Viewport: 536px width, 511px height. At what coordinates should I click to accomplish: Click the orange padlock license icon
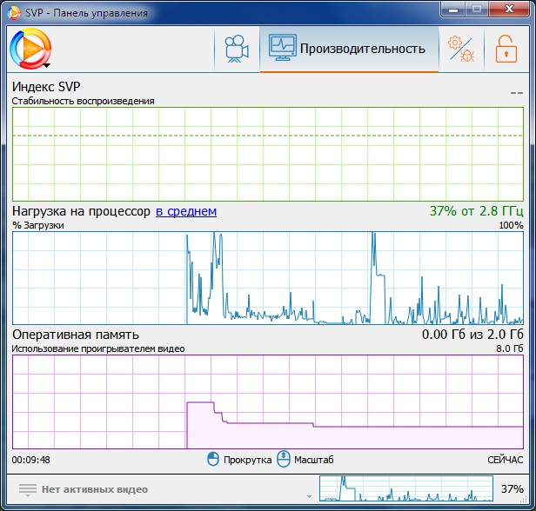click(x=506, y=50)
